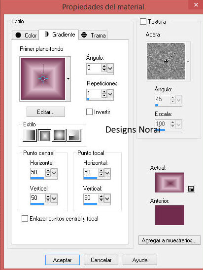Click the all-tools checkered icon beside Actual

pos(191,189)
